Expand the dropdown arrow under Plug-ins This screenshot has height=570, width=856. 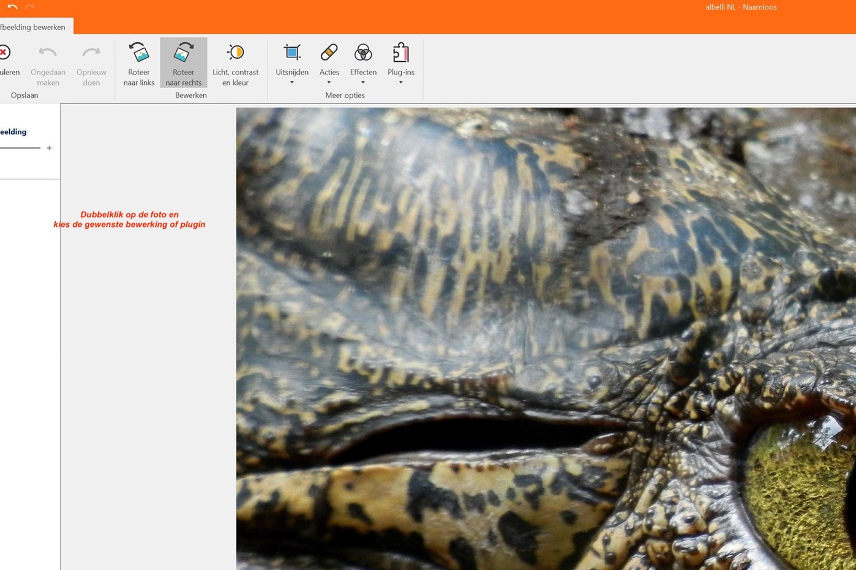[x=400, y=83]
